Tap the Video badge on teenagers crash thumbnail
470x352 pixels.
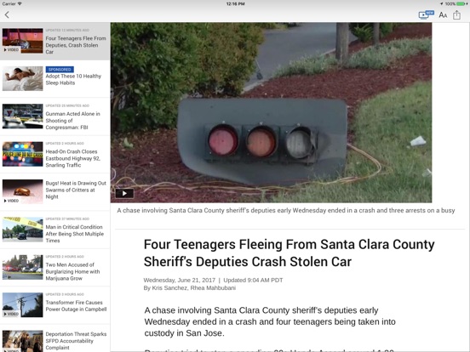coord(11,49)
